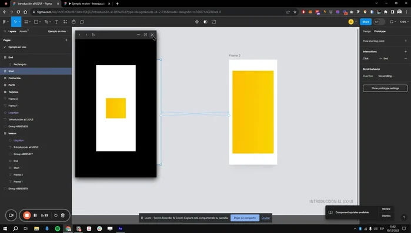Switch to the Ejemplo en vivo browser tab
This screenshot has width=411, height=233.
click(88, 4)
